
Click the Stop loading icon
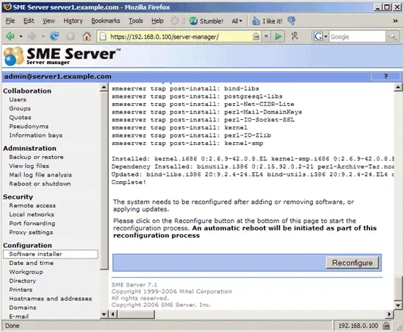(70, 36)
